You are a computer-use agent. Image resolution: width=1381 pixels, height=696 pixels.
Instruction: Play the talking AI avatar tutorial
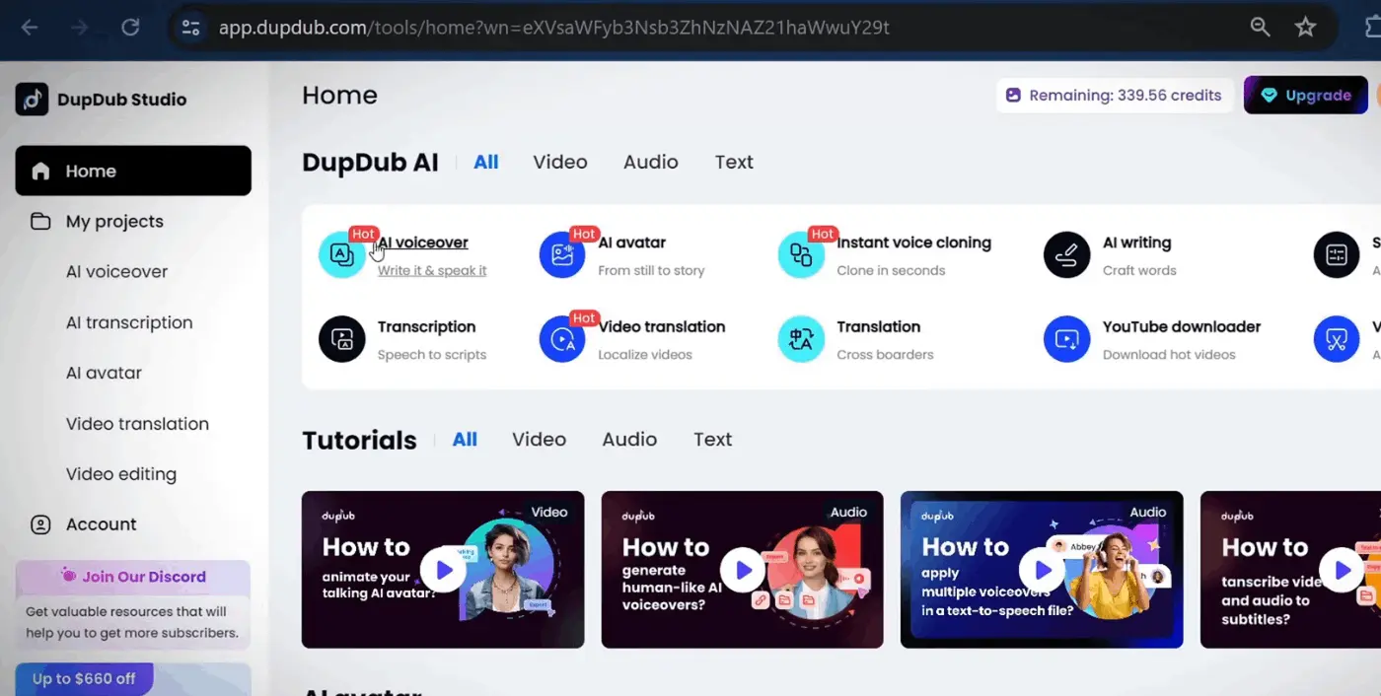(443, 570)
